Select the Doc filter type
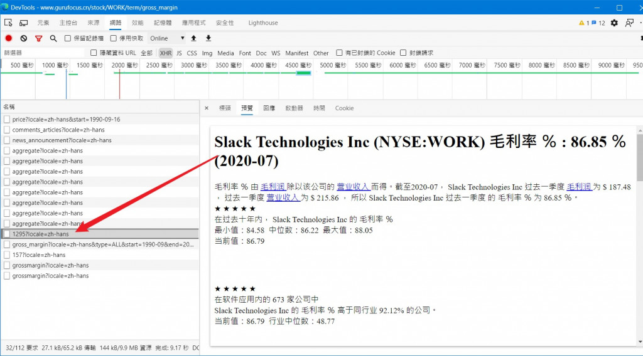 [x=261, y=53]
